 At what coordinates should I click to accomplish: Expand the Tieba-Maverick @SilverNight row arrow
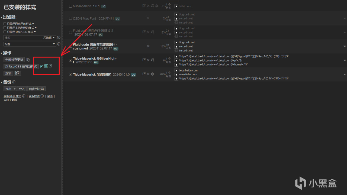click(345, 60)
